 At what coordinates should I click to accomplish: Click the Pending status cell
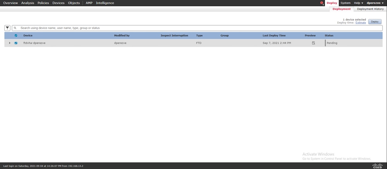click(x=332, y=43)
